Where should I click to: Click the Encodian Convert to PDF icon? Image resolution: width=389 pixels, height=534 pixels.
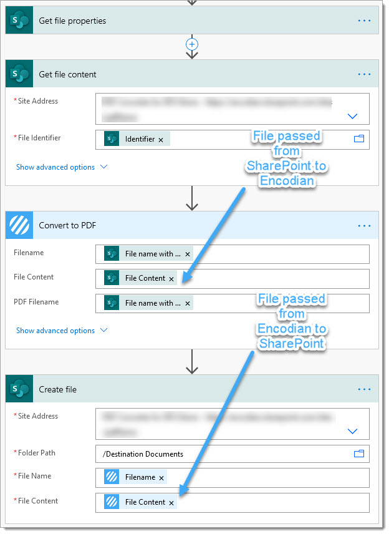click(x=19, y=225)
